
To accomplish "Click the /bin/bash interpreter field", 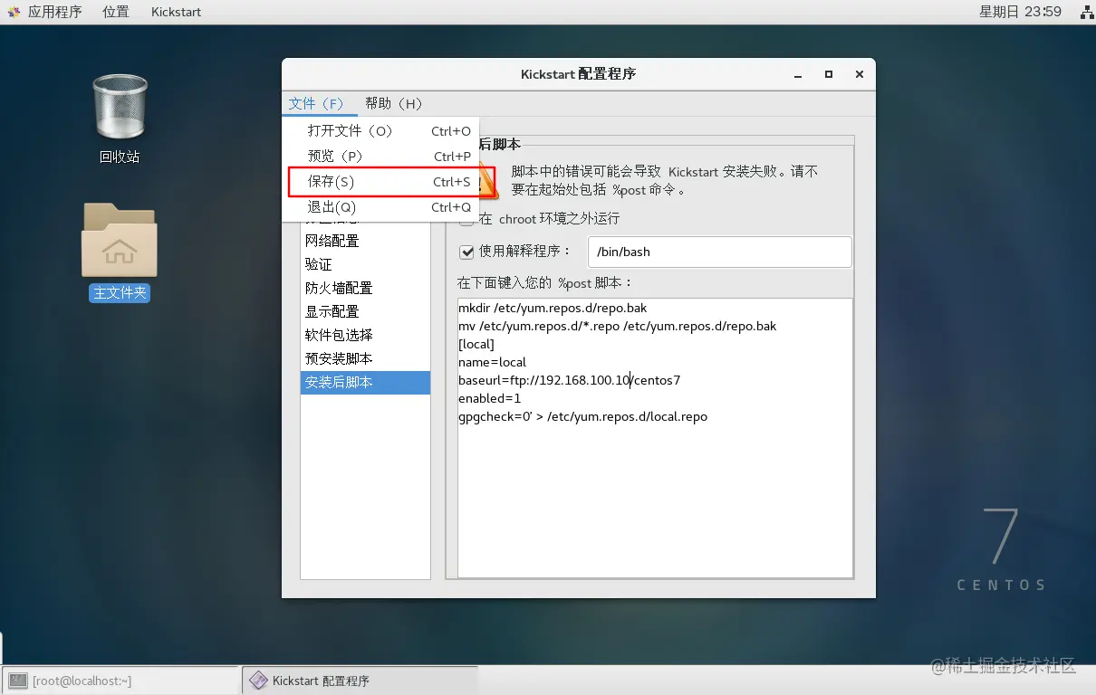I will tap(720, 252).
